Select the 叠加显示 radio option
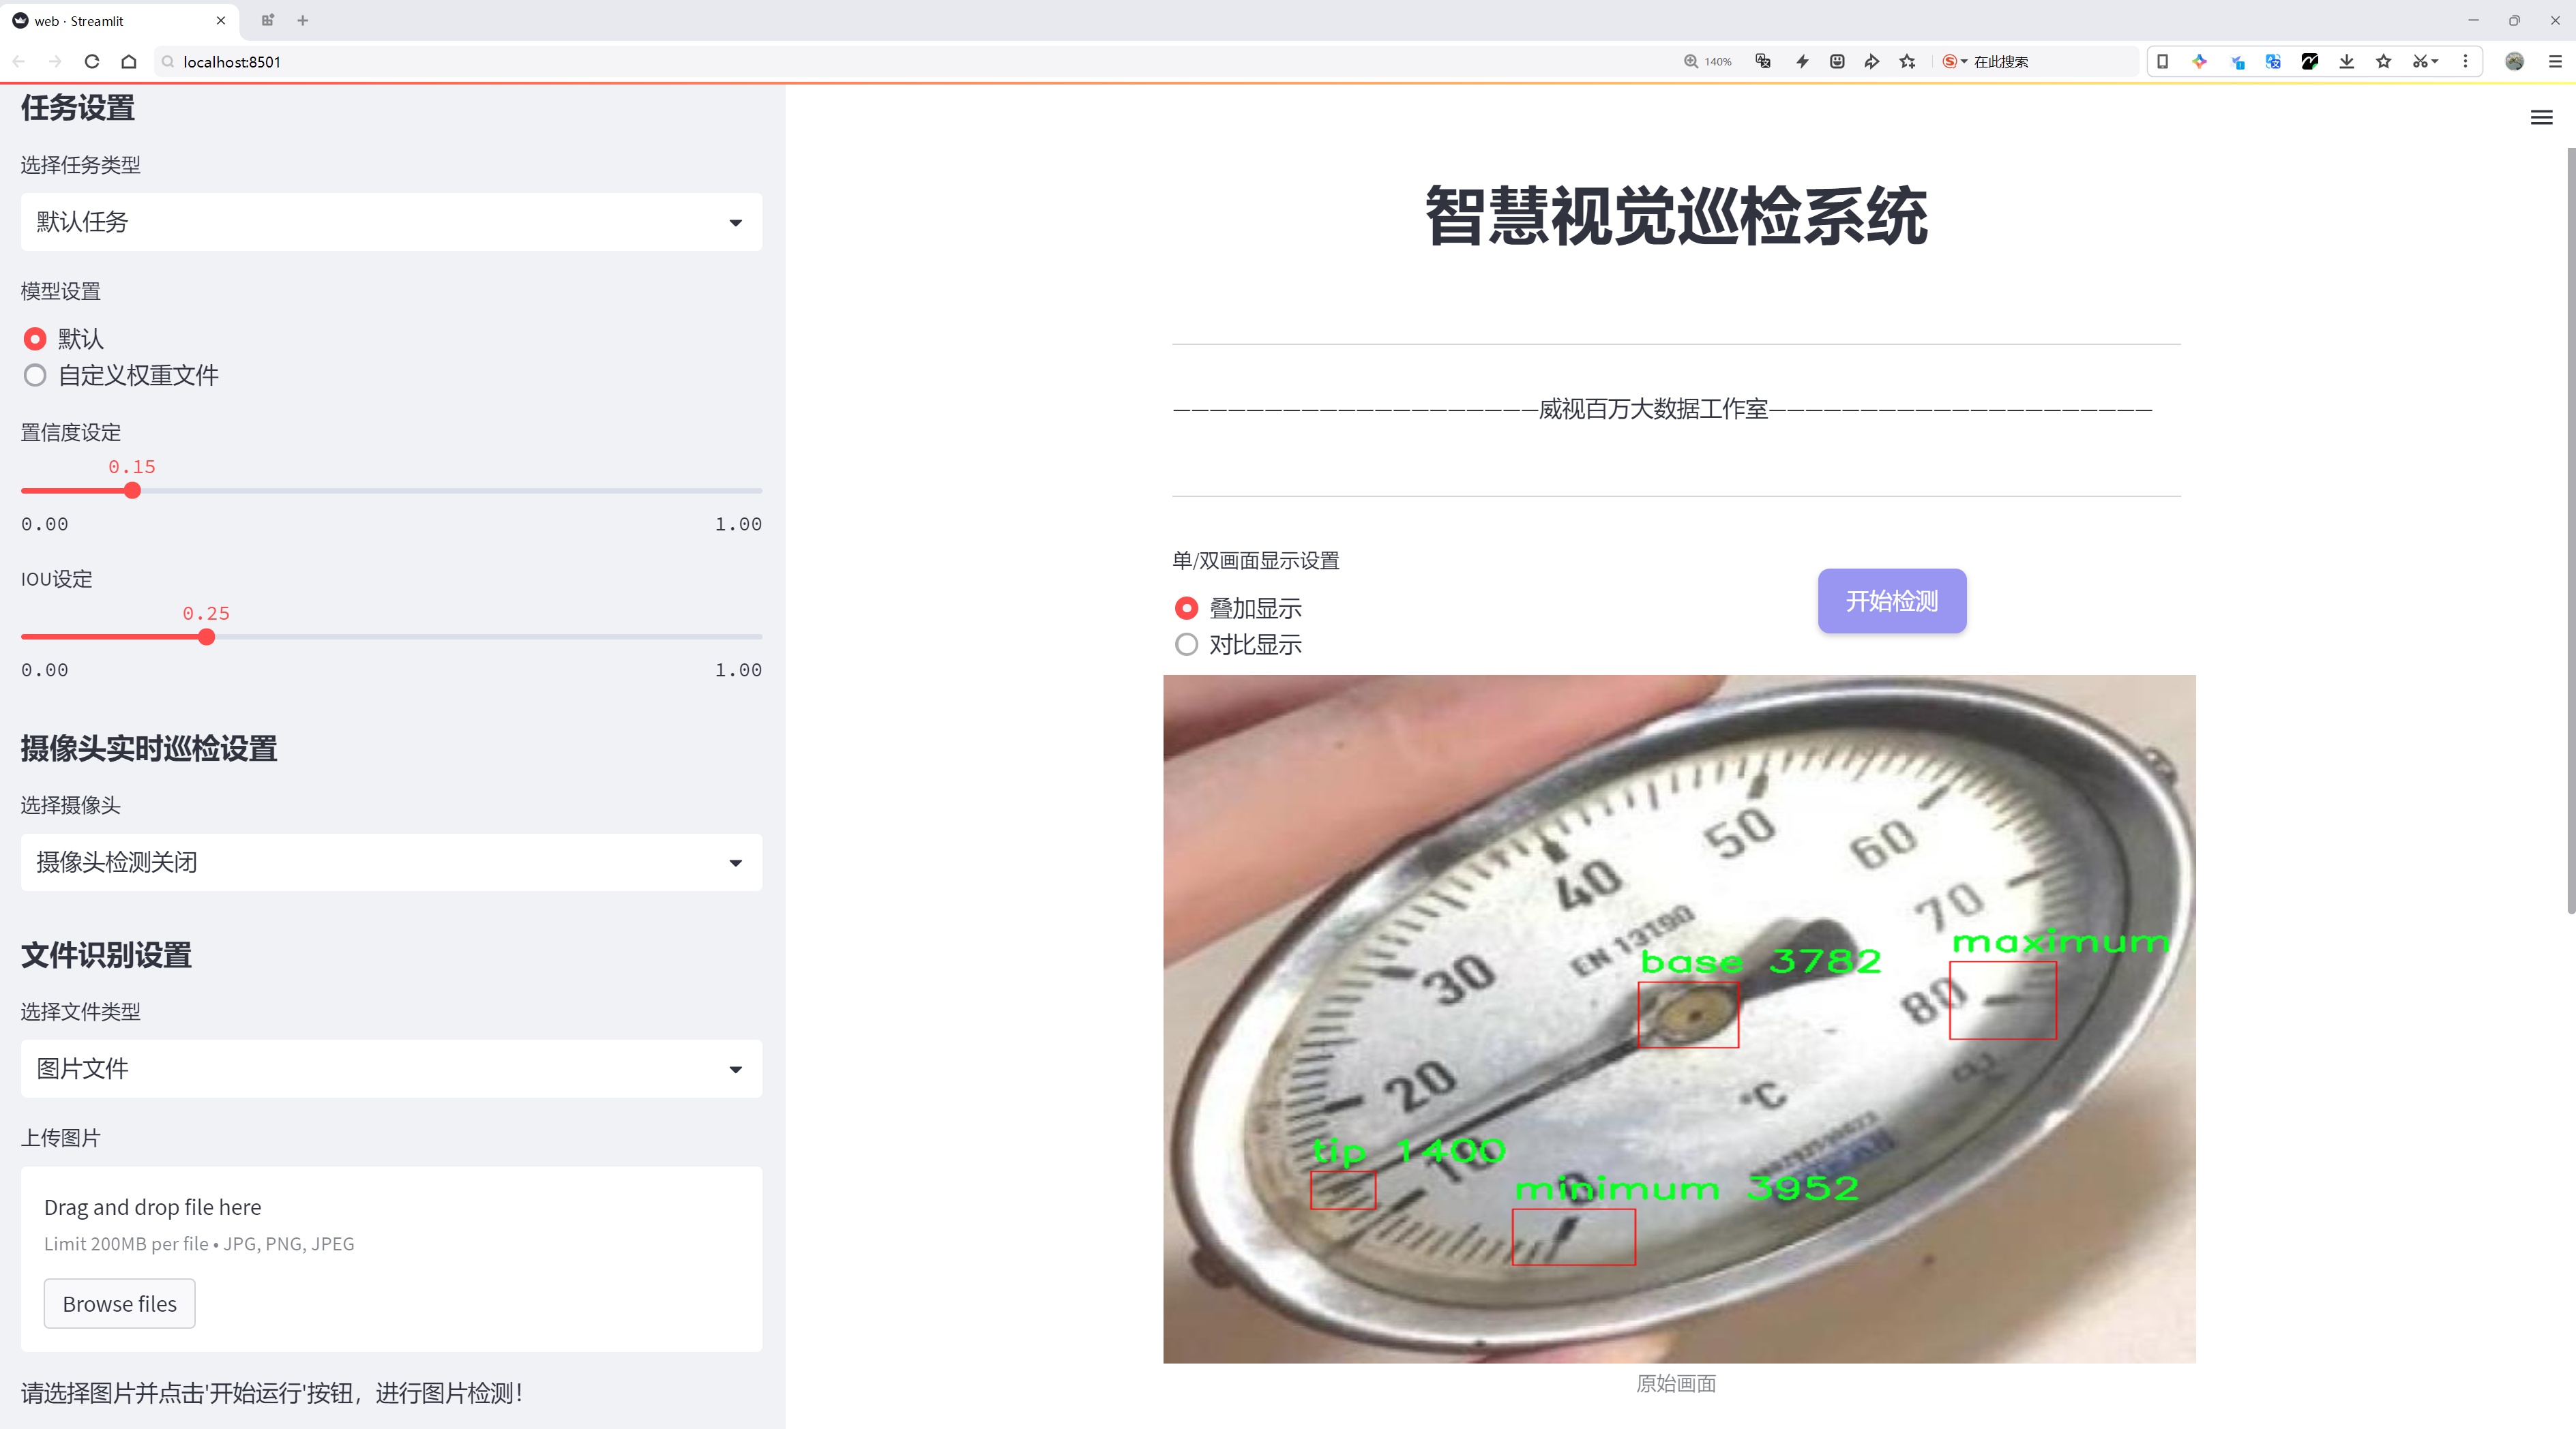The height and width of the screenshot is (1429, 2576). point(1186,609)
